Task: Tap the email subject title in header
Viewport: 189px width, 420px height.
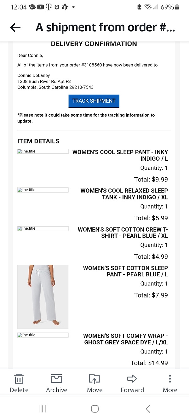Action: [105, 28]
